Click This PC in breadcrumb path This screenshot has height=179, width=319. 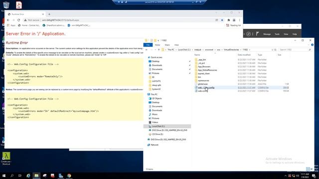click(171, 50)
